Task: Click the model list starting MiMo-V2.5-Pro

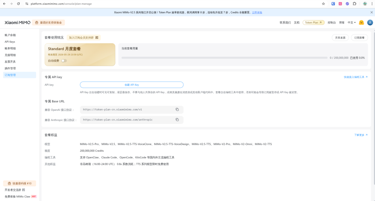Action: 176,144
